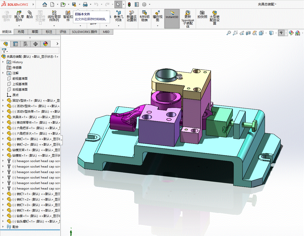Viewport: 304px width, 236px height.
Task: Click the Previous View icon
Action: (241, 33)
